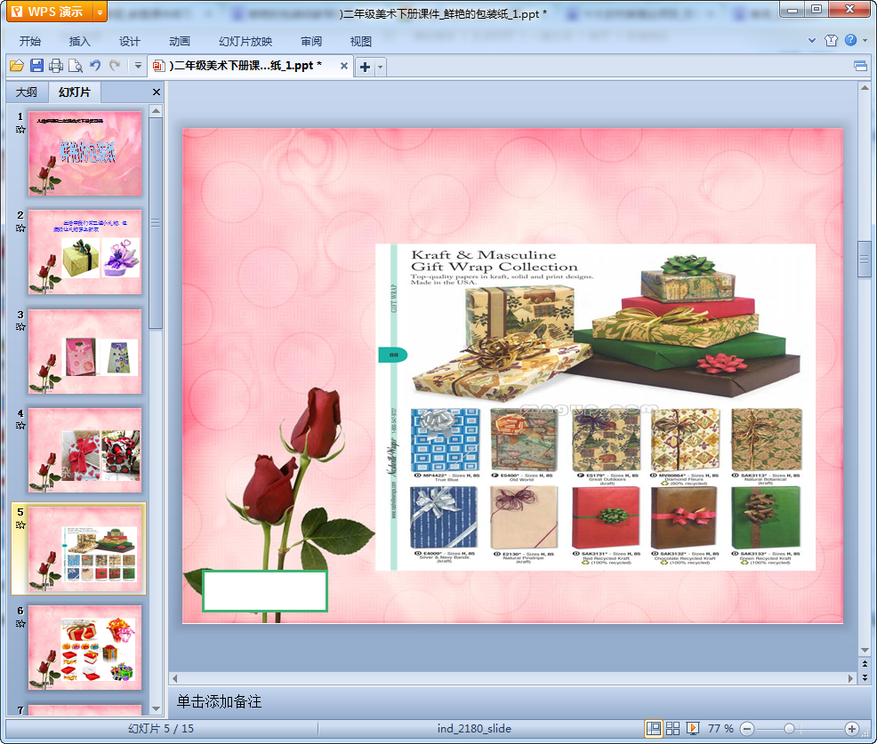Image resolution: width=877 pixels, height=744 pixels.
Task: Zoom in with plus button
Action: click(x=852, y=729)
